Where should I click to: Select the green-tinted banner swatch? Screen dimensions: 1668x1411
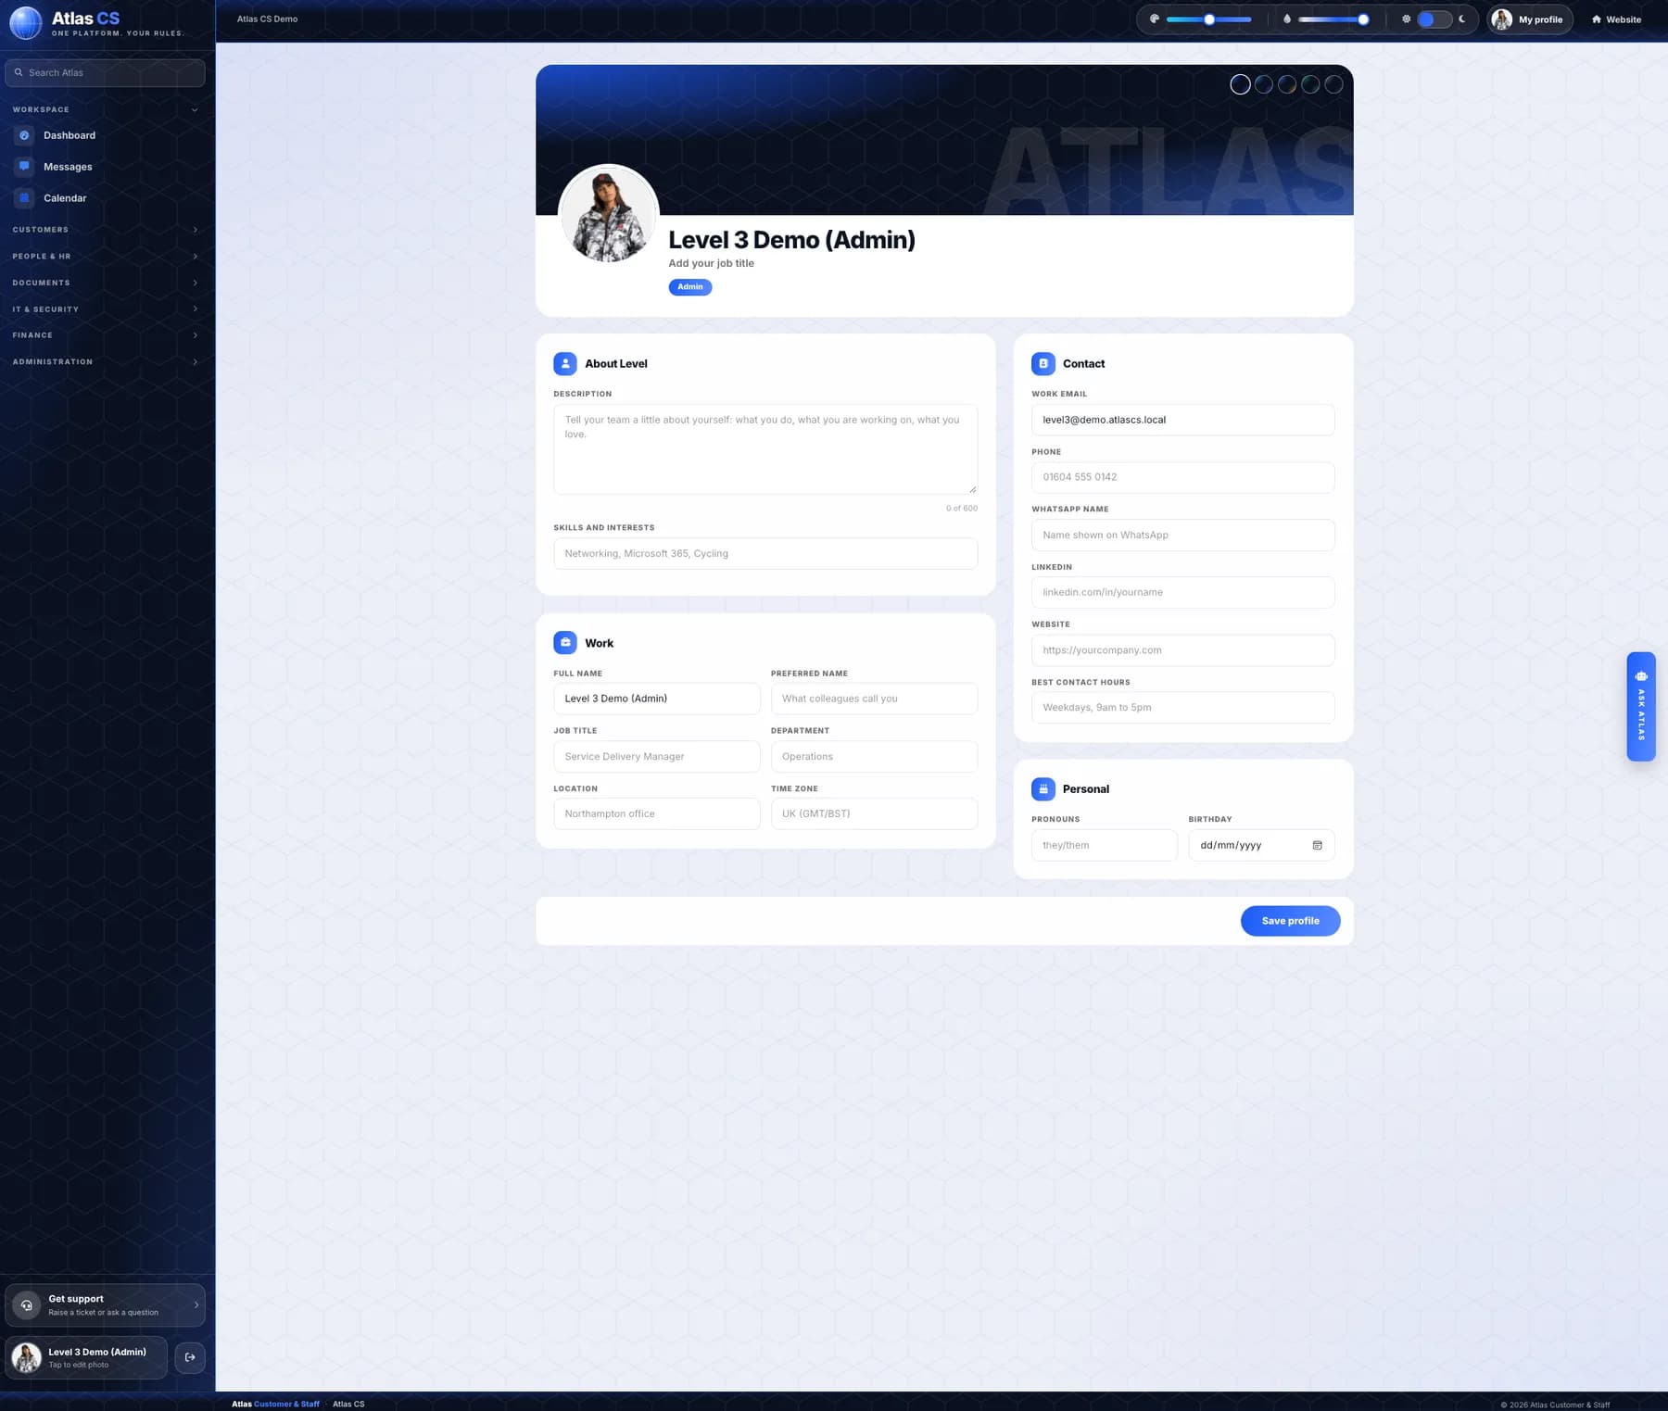pos(1310,84)
